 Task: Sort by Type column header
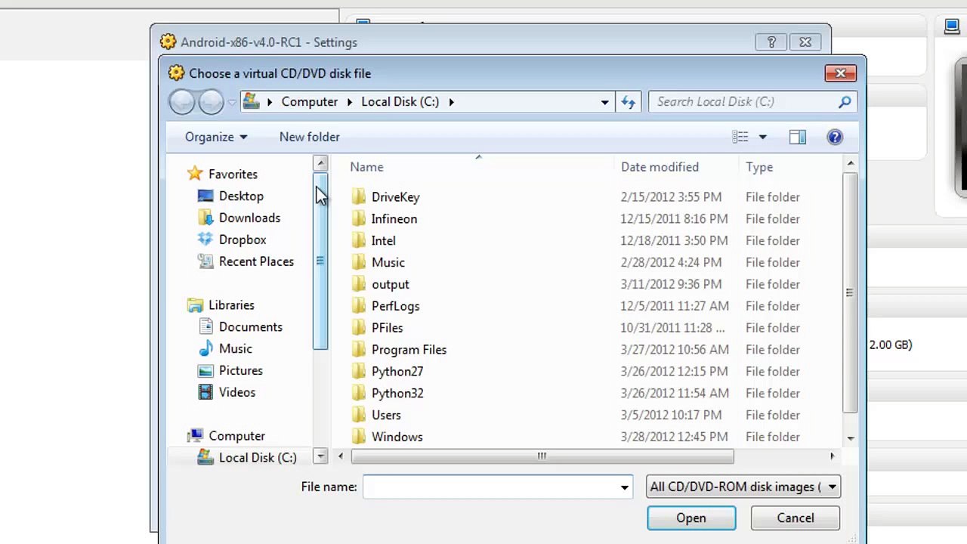coord(759,167)
